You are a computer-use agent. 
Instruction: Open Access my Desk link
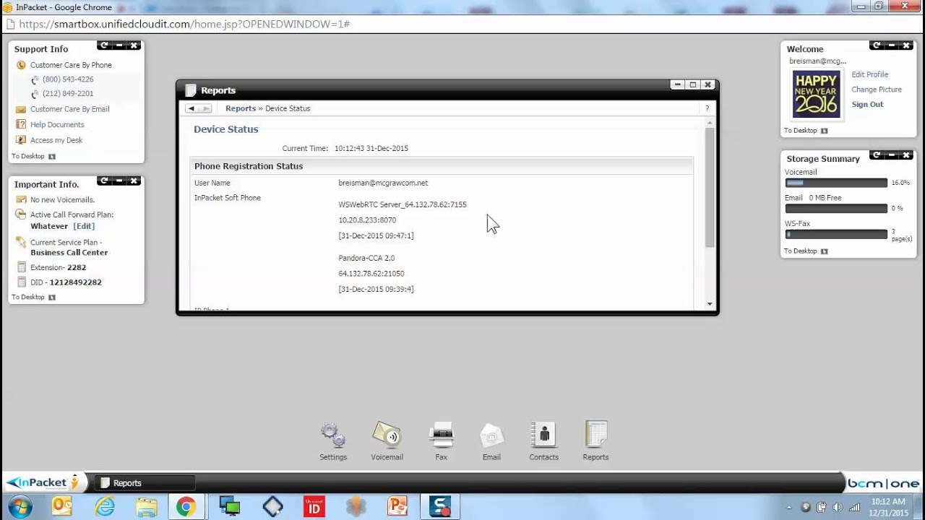point(56,141)
